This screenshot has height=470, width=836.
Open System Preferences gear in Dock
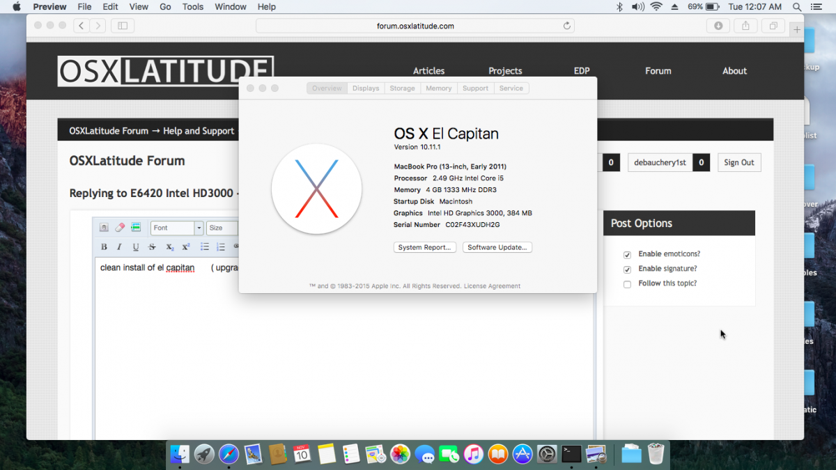(x=547, y=454)
